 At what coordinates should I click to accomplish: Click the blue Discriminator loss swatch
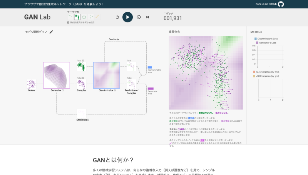[x=150, y=67]
